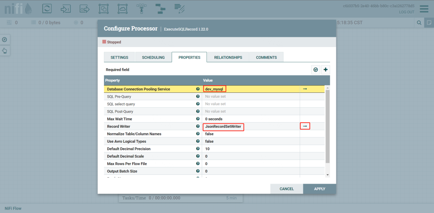The height and width of the screenshot is (213, 434).
Task: Show help for Default Decimal Precision
Action: click(198, 149)
